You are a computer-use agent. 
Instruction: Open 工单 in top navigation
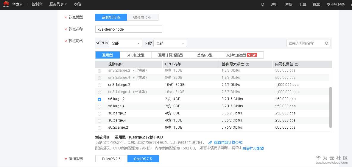tap(302, 4)
